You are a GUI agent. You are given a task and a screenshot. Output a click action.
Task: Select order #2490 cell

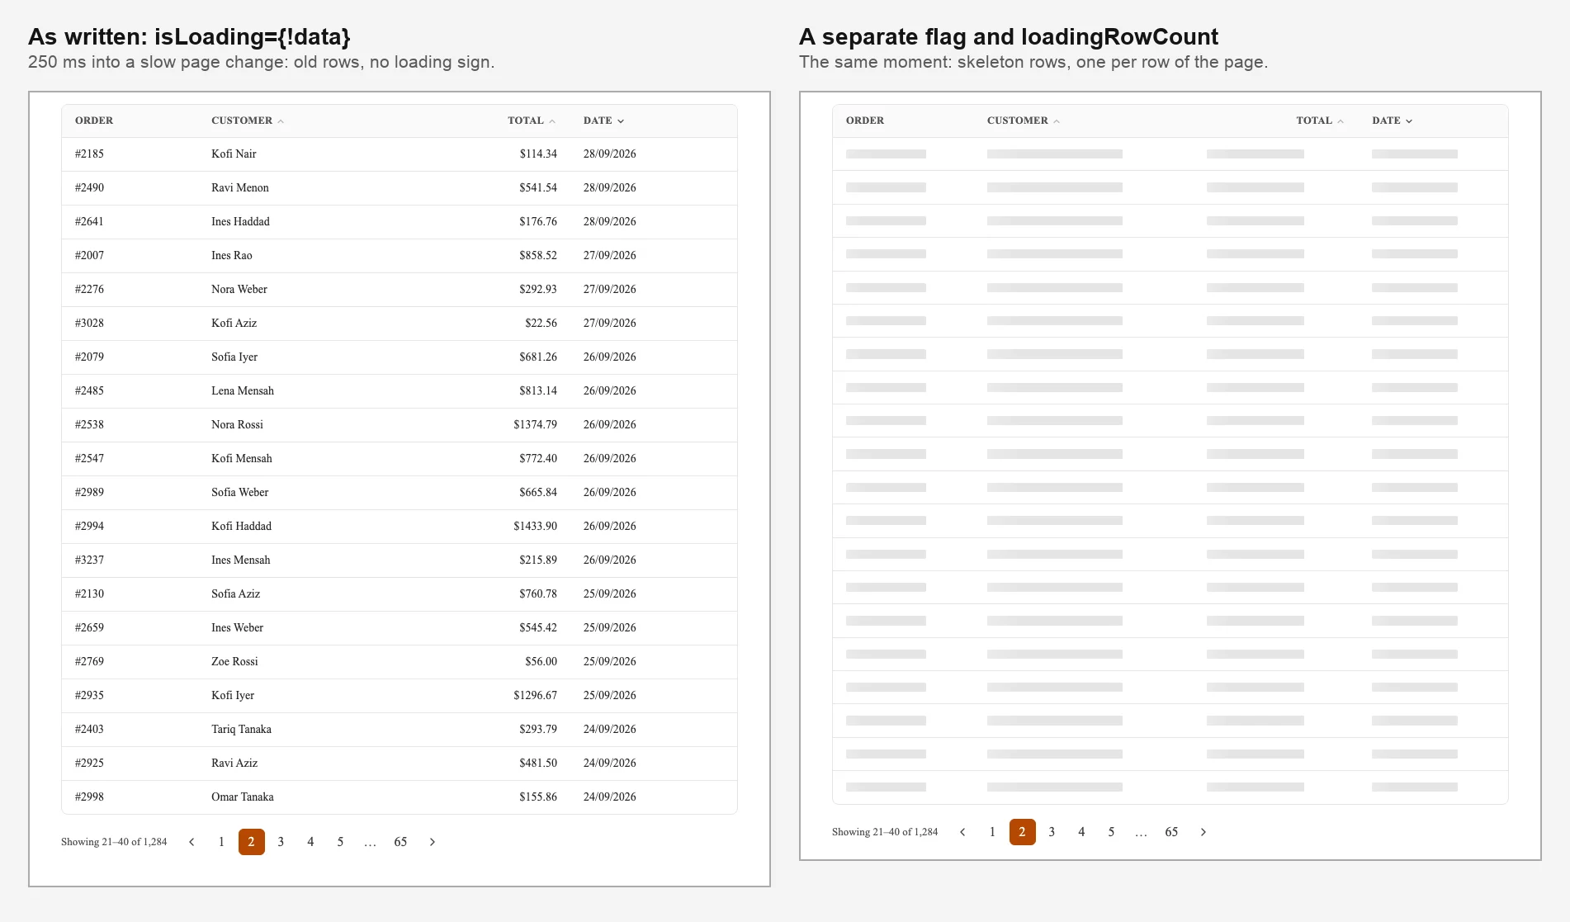(x=89, y=188)
